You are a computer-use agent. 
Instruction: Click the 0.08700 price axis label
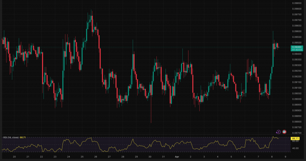click(297, 133)
